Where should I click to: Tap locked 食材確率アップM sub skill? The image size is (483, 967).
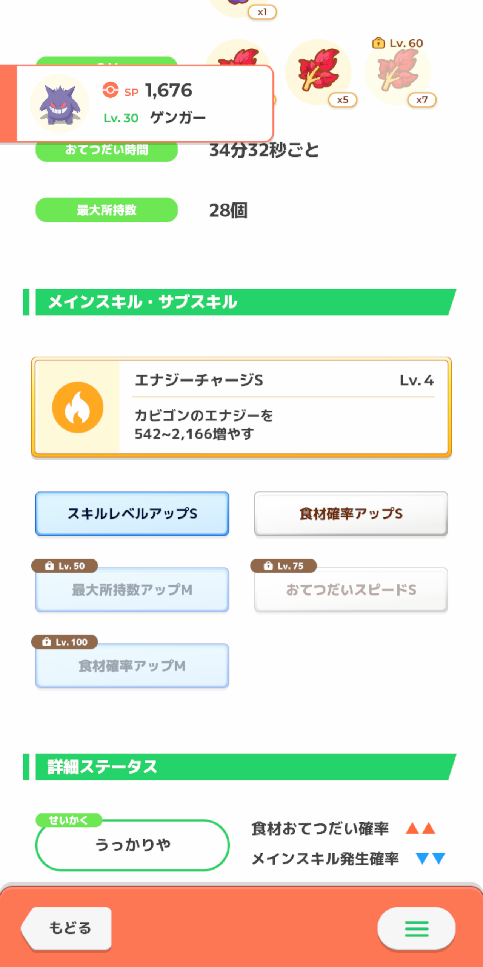[132, 666]
